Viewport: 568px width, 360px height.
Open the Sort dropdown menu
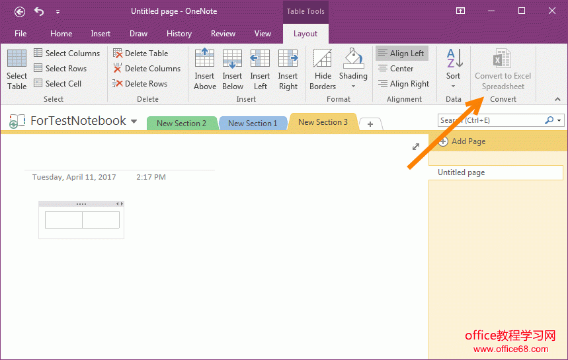click(x=453, y=86)
